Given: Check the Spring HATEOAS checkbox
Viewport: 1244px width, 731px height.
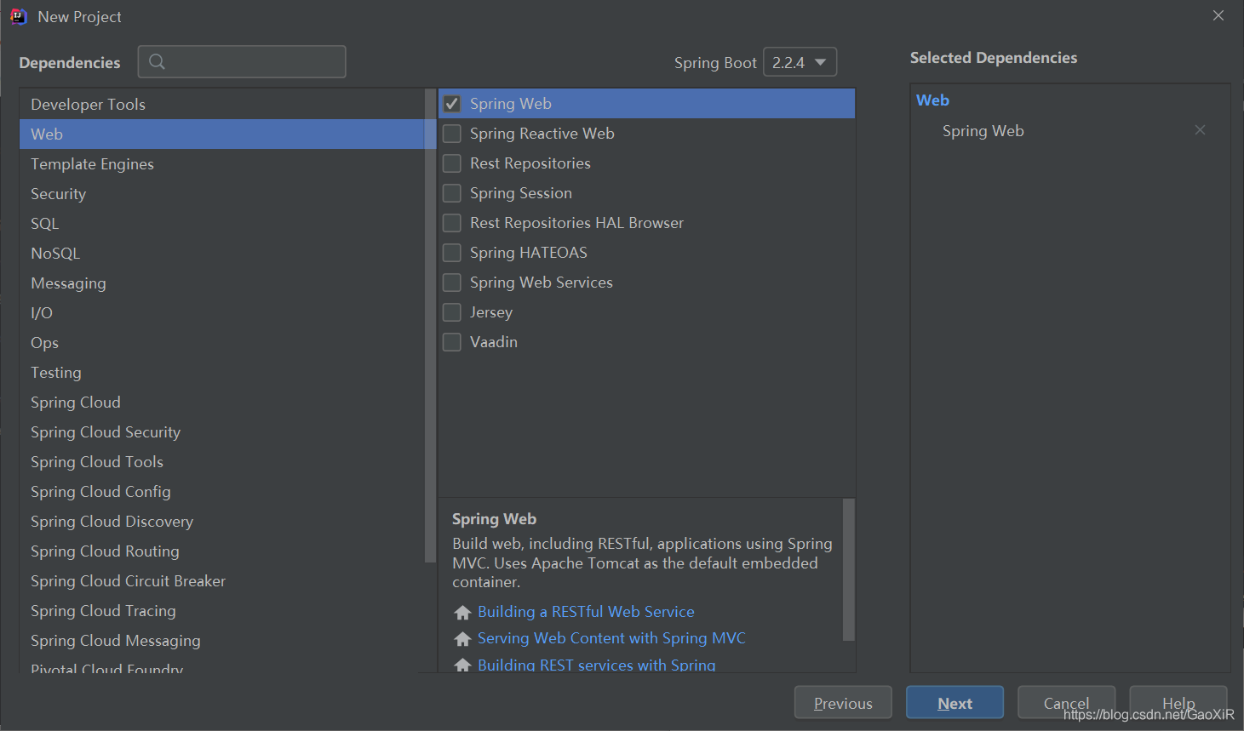Looking at the screenshot, I should pos(452,253).
